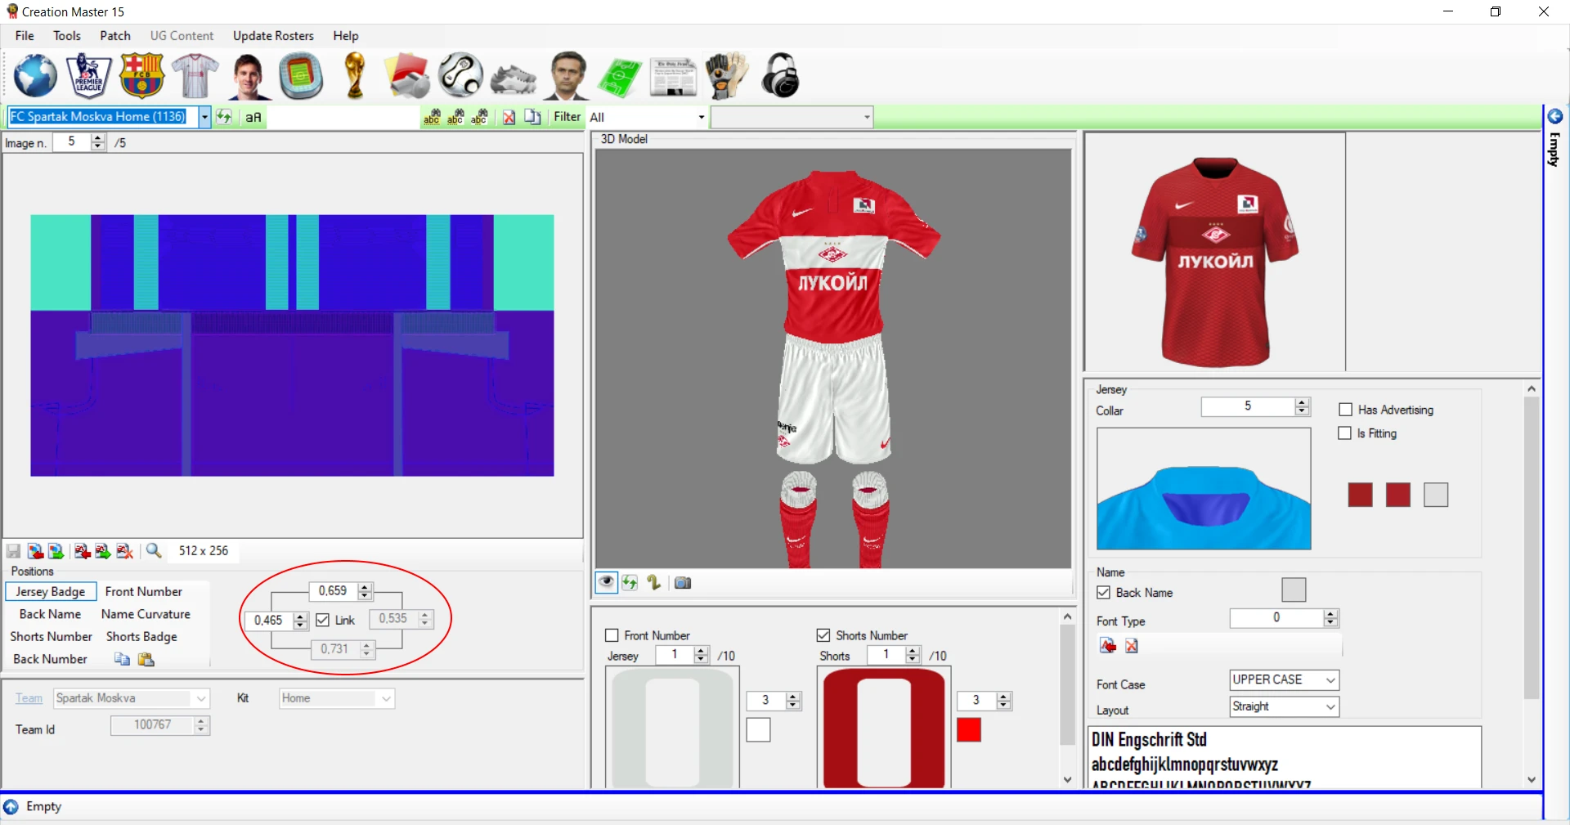
Task: Select the Name Curvature position button
Action: point(146,614)
